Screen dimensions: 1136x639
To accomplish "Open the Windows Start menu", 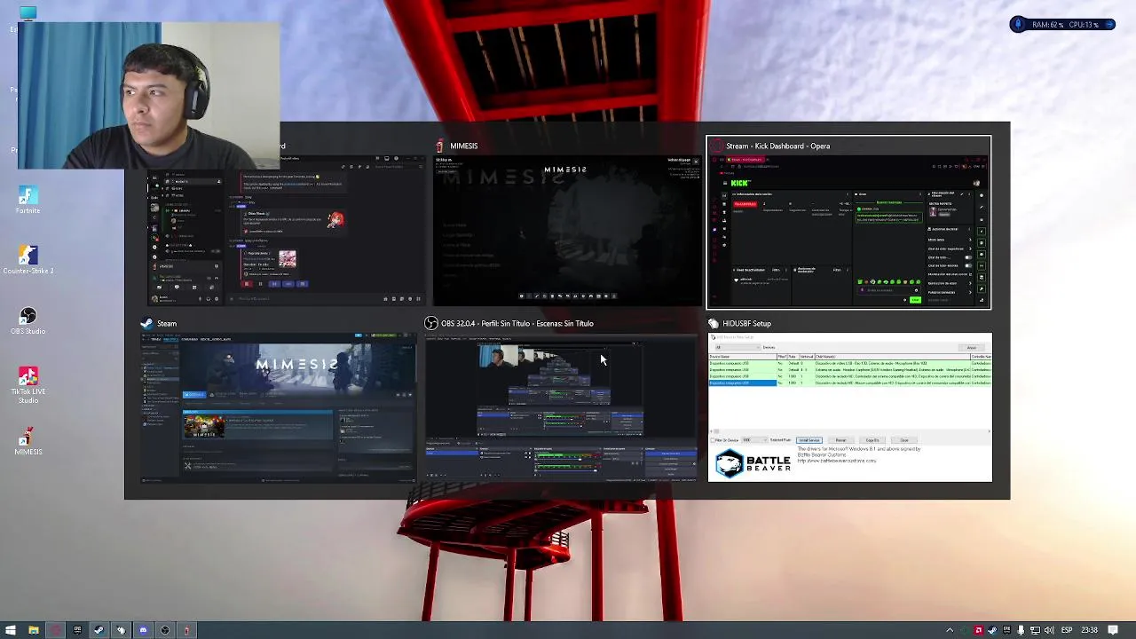I will [11, 630].
